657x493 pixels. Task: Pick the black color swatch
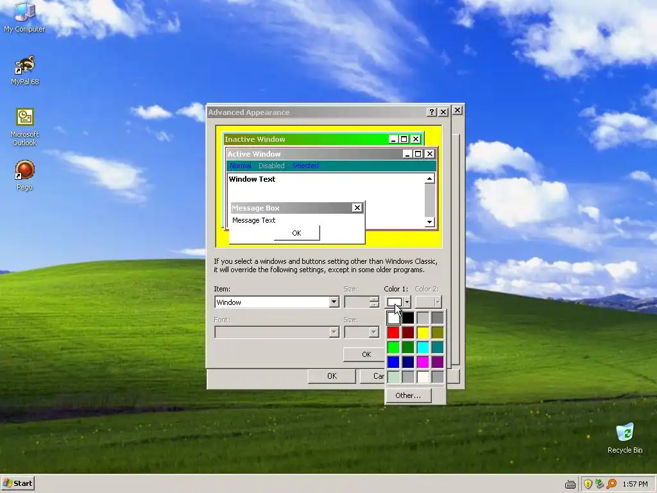point(408,318)
